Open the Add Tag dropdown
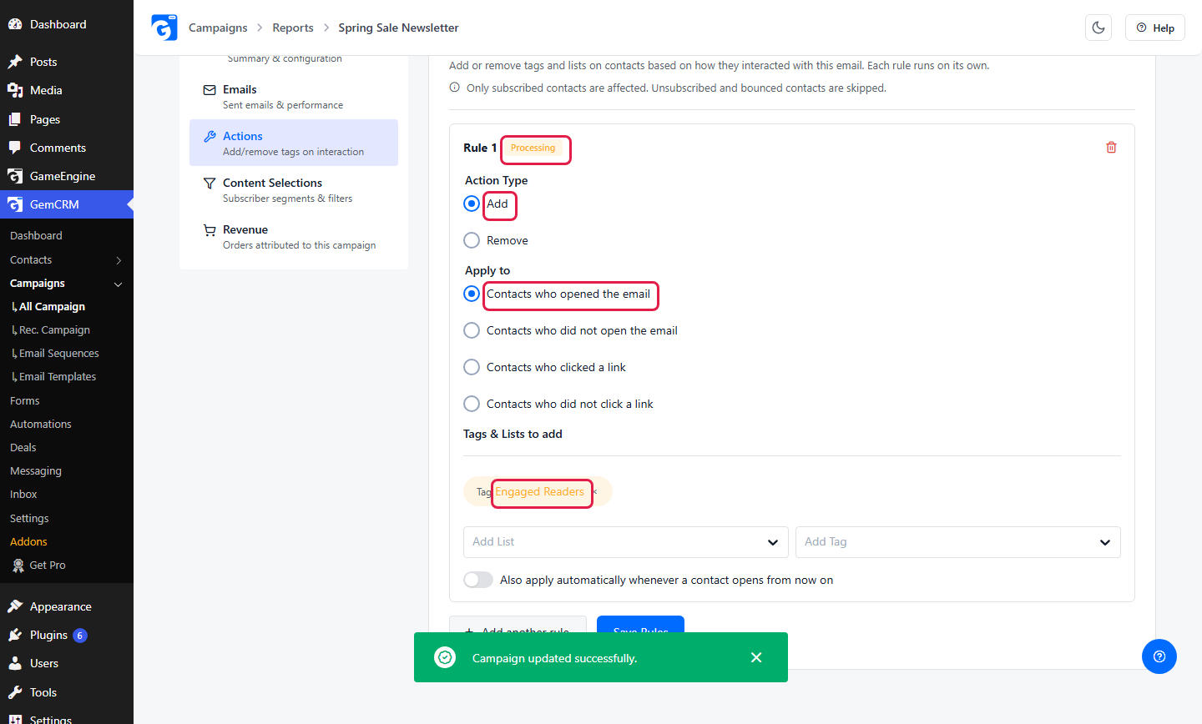Viewport: 1202px width, 724px height. point(958,542)
